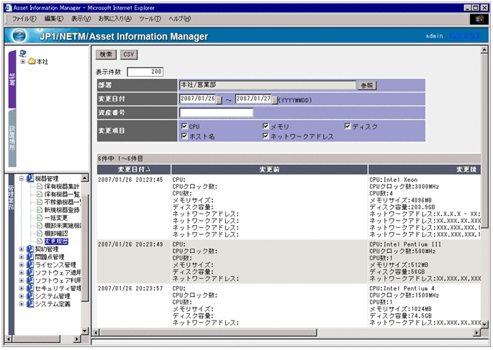Click the 資産番号 text input field
Screen dimensions: 493x350
click(216, 113)
